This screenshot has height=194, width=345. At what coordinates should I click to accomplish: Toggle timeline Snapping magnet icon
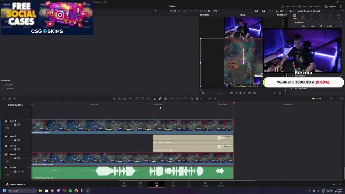[x=155, y=99]
